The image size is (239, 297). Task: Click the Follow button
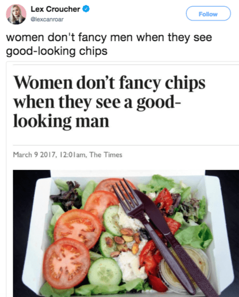(x=208, y=14)
